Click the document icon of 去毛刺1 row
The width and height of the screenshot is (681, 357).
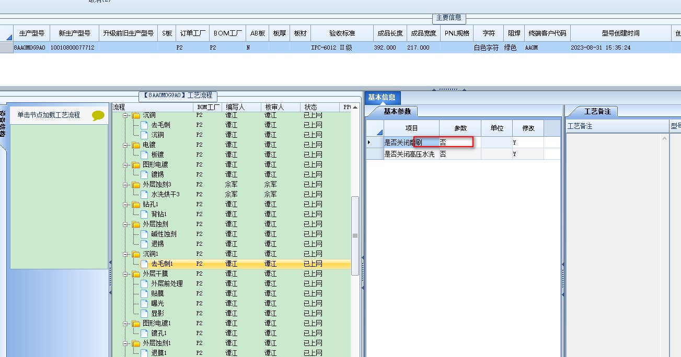pyautogui.click(x=144, y=264)
